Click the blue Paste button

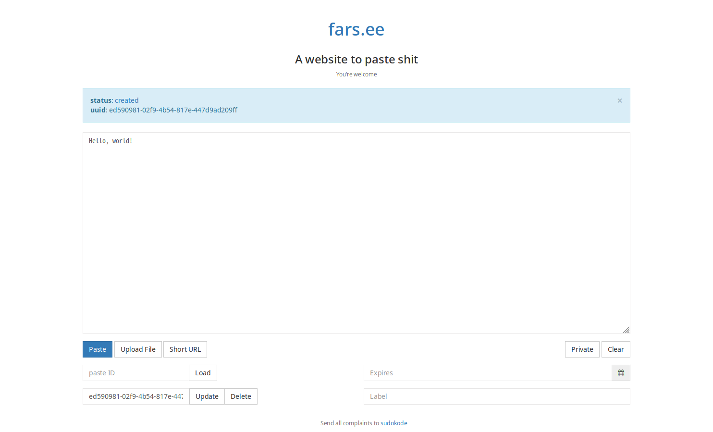point(98,349)
